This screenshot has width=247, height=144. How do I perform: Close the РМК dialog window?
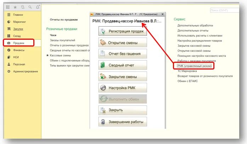[163, 14]
